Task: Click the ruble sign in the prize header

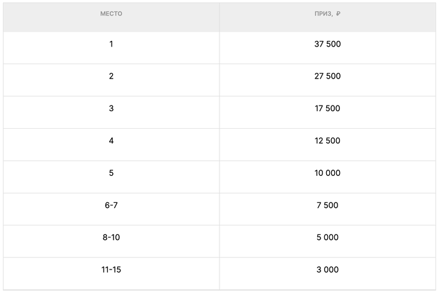Action: [338, 14]
